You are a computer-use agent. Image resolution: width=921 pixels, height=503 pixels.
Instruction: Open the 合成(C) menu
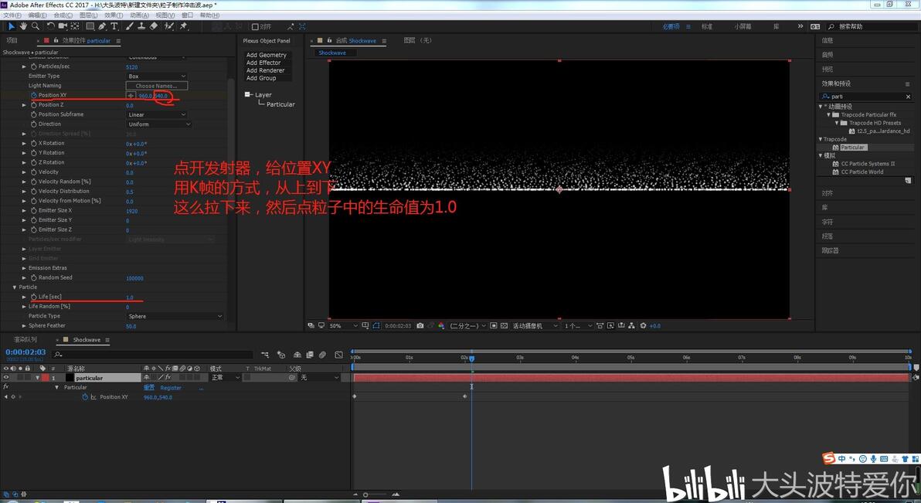pyautogui.click(x=63, y=15)
